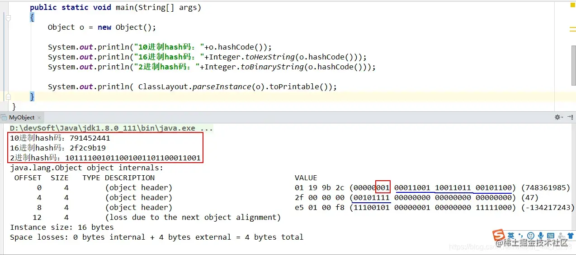Viewport: 576px width, 255px height.
Task: Click the offset 0 object header row
Action: 303,187
